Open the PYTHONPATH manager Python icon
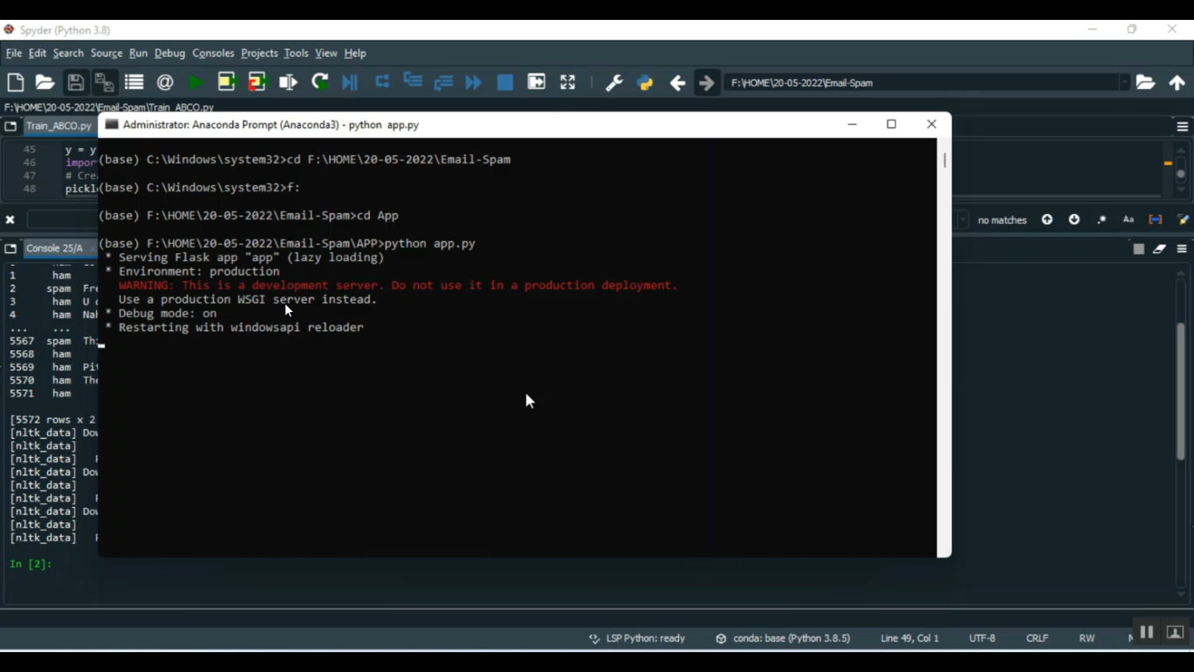The height and width of the screenshot is (672, 1194). [645, 83]
